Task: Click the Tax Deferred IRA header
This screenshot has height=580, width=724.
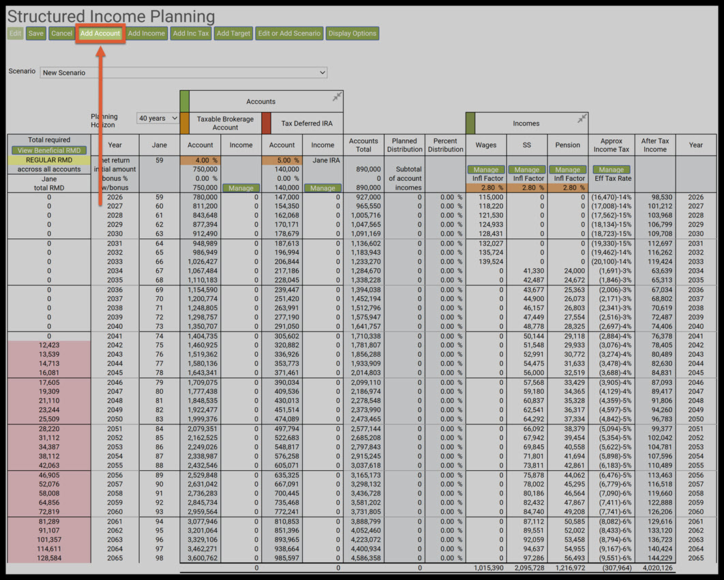Action: [x=307, y=124]
